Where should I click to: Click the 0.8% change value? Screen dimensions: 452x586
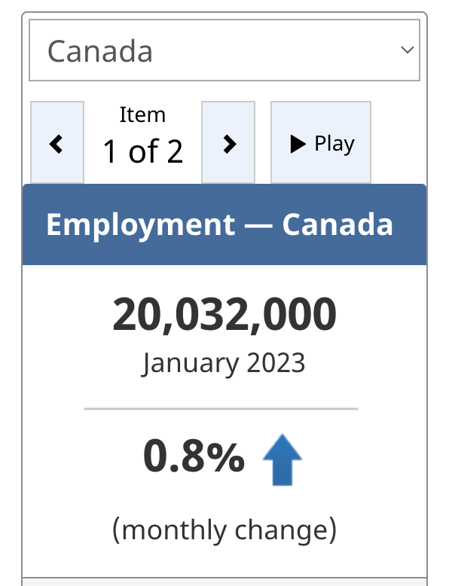pos(194,457)
